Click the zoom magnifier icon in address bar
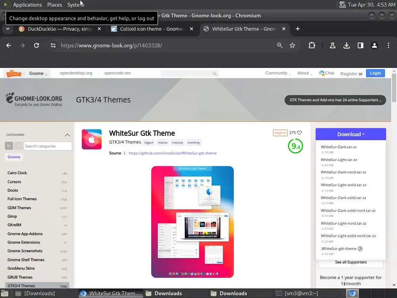Viewport: 397px width, 298px height. click(280, 45)
